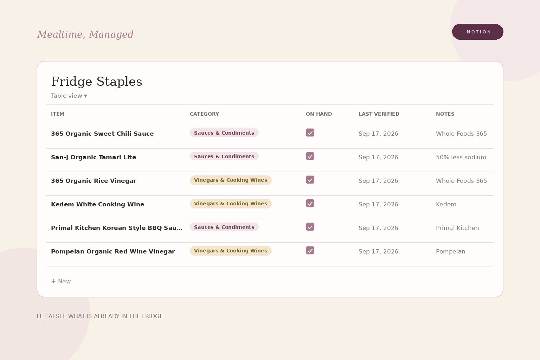Image resolution: width=540 pixels, height=360 pixels.
Task: Uncheck On Hand for 365 Organic Sweet Chili Sauce
Action: (x=310, y=133)
